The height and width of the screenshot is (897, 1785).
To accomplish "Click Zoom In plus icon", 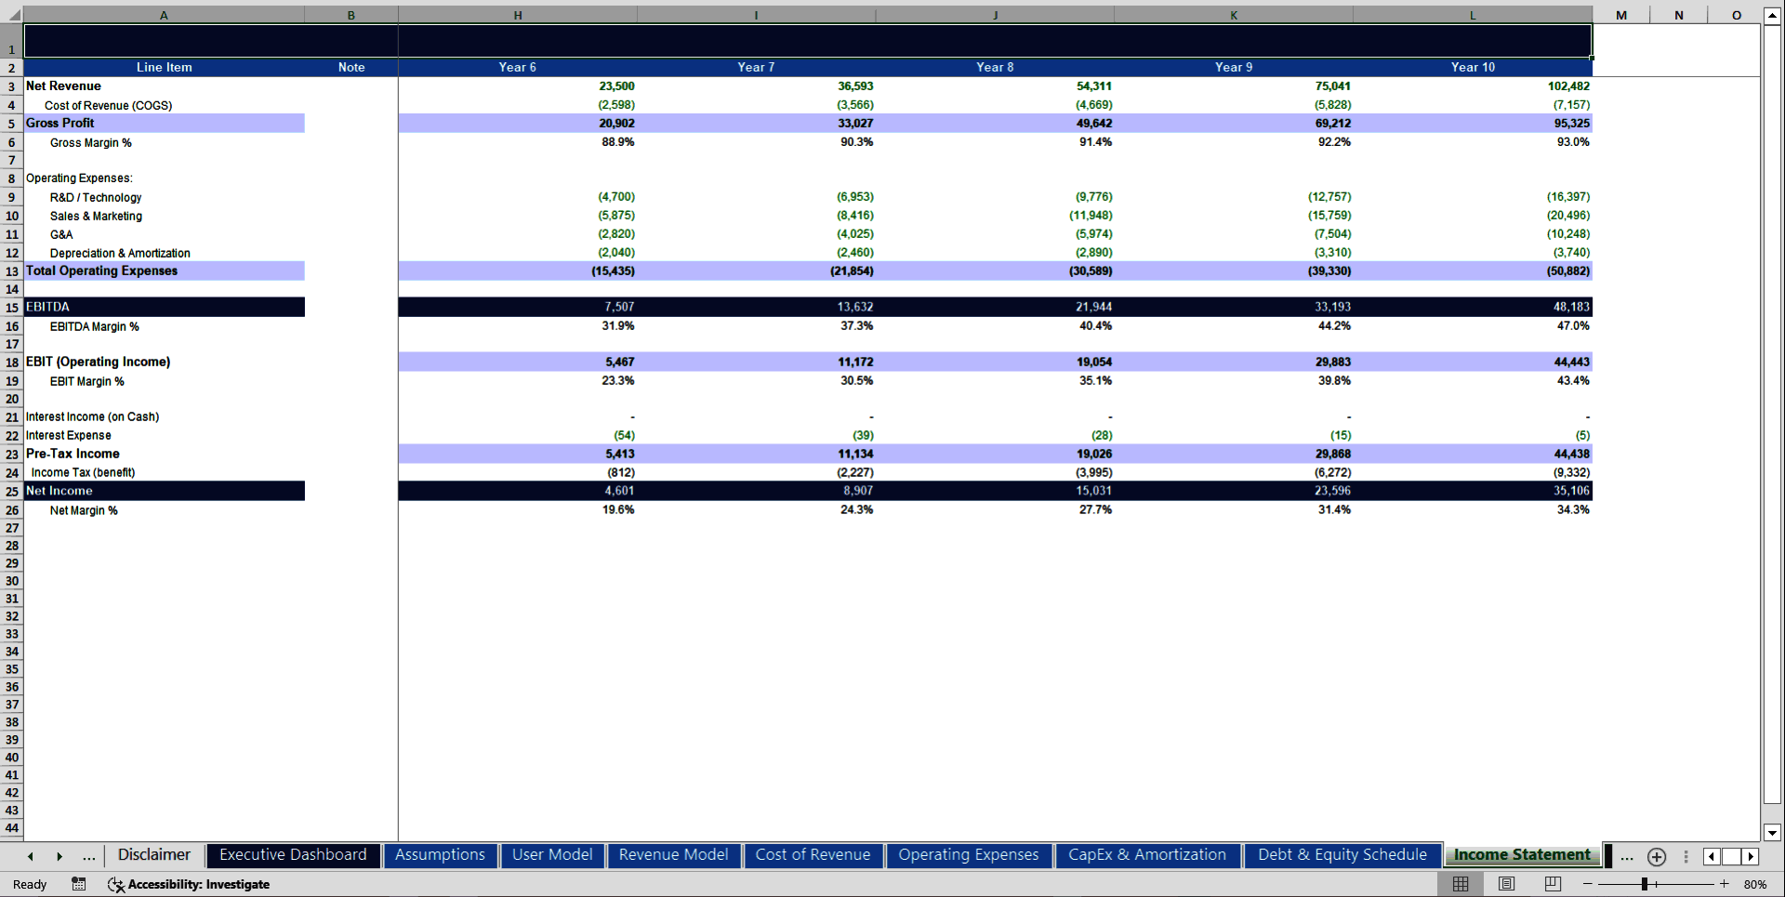I will coord(1725,884).
